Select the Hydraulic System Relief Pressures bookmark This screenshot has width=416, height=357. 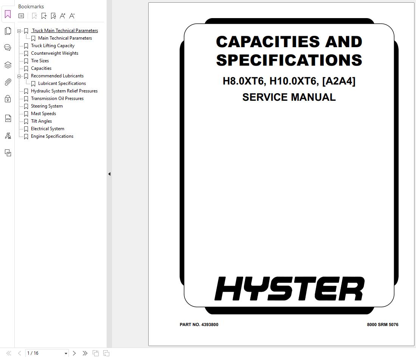pyautogui.click(x=64, y=91)
